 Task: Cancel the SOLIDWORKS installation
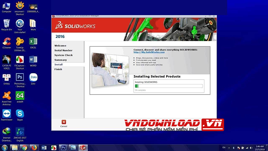tap(64, 123)
